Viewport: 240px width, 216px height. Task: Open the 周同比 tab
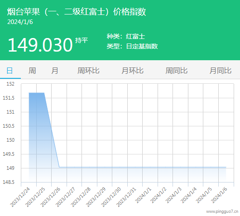(177, 71)
